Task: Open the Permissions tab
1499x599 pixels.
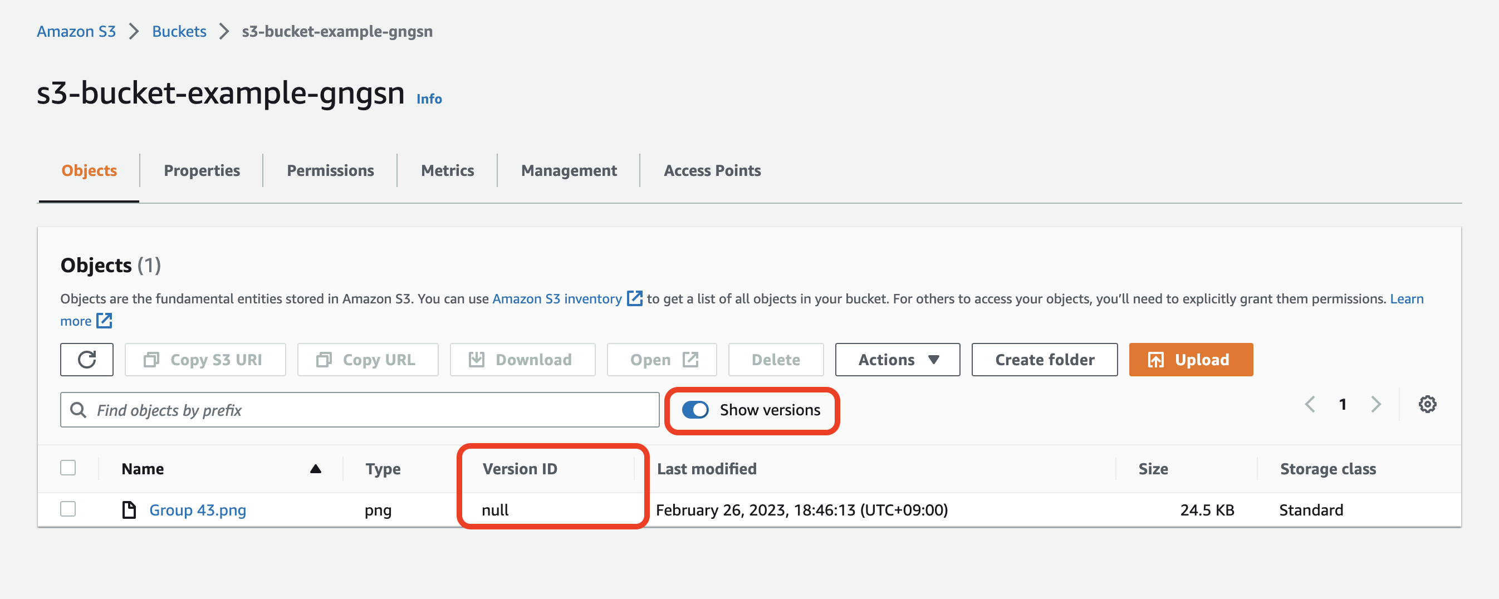Action: coord(330,170)
